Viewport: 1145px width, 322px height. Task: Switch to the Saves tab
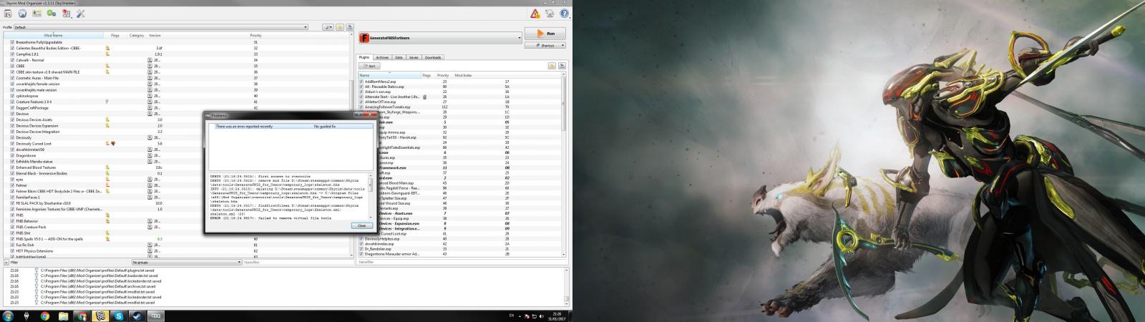pyautogui.click(x=414, y=57)
